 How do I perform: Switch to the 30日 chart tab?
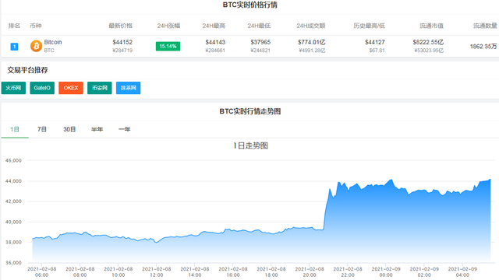tap(69, 129)
